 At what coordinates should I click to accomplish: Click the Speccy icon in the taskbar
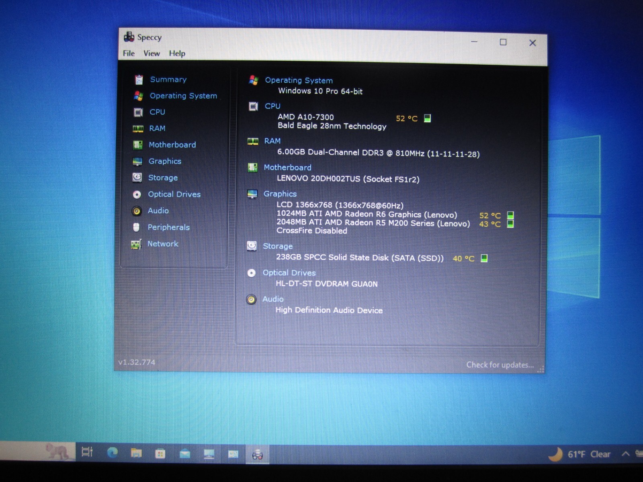point(257,455)
